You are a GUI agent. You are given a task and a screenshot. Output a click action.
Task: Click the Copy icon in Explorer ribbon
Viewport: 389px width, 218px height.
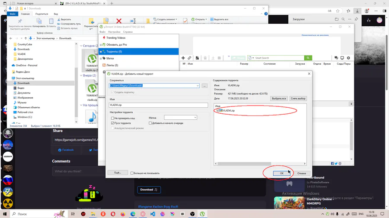click(39, 21)
